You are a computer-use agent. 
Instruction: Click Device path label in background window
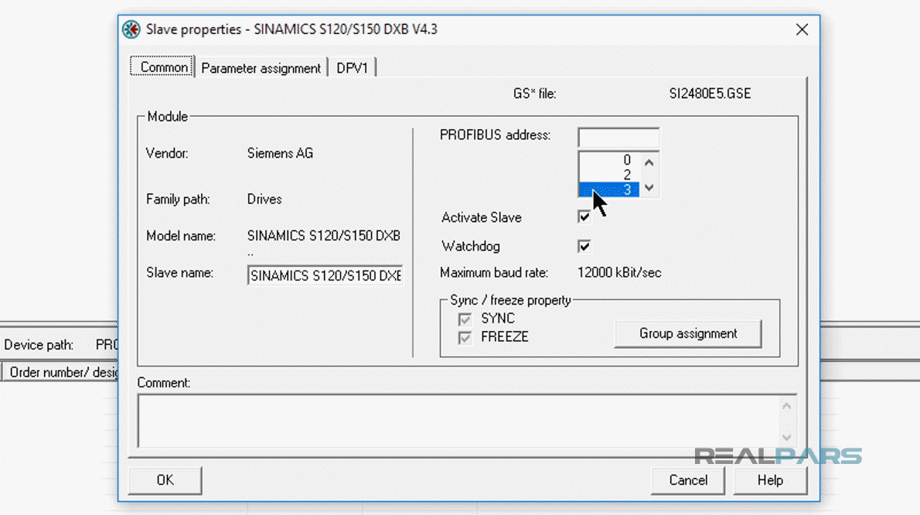click(39, 345)
